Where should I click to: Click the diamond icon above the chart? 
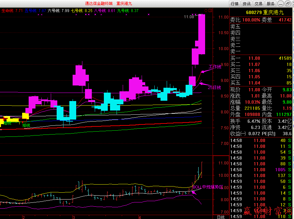[206, 10]
